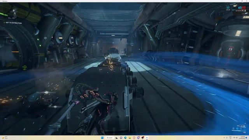Image resolution: width=249 pixels, height=140 pixels.
Task: Click the red health value 98
Action: (244, 7)
